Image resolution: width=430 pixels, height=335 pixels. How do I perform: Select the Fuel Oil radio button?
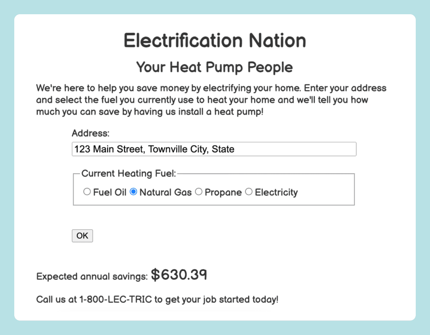[x=87, y=192]
